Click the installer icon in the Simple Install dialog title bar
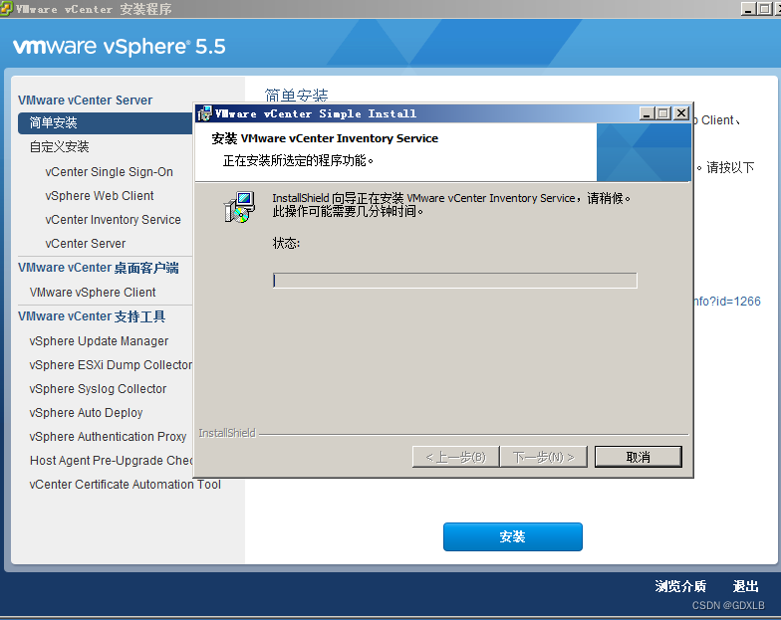Screen dimensions: 781x620 click(x=204, y=113)
